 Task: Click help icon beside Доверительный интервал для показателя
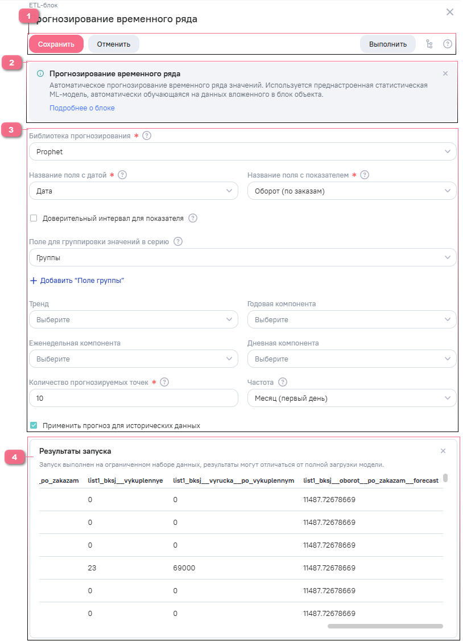coord(193,218)
